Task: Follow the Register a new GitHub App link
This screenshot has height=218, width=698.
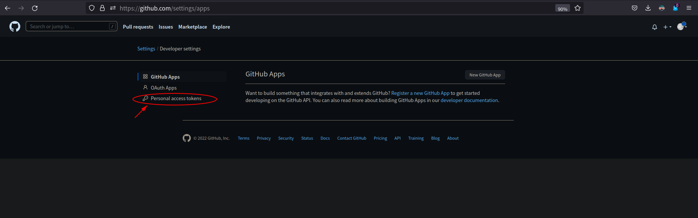Action: [420, 93]
